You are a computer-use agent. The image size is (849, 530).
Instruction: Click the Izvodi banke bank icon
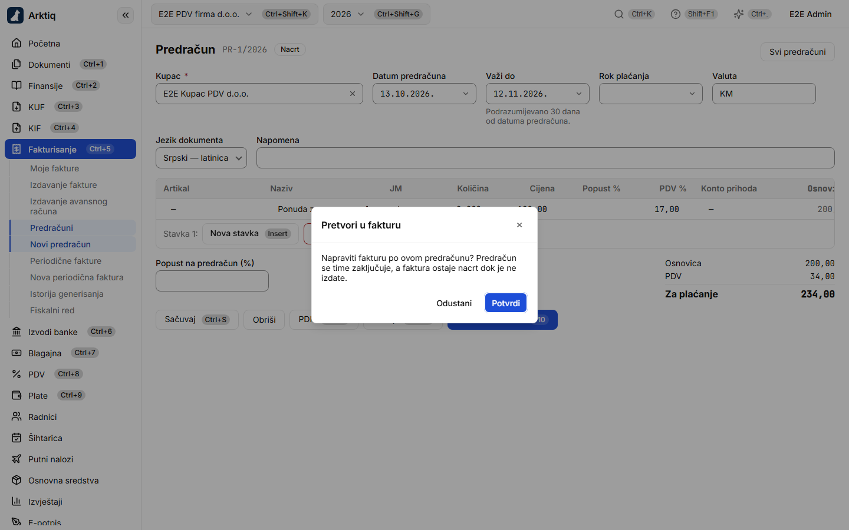(17, 332)
